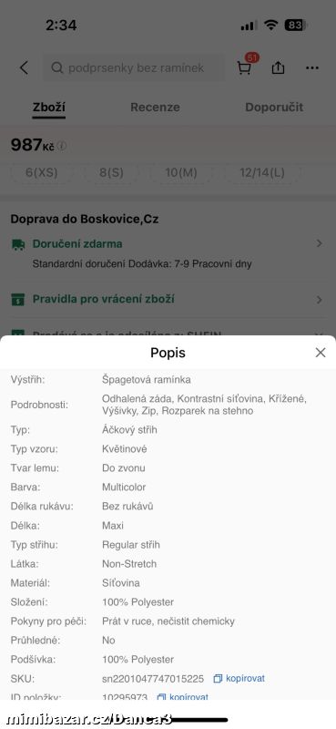336x729 pixels.
Task: Choose size 10(M)
Action: click(181, 173)
